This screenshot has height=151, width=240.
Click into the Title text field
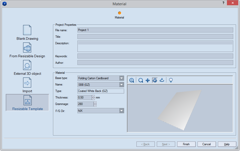[x=155, y=37]
